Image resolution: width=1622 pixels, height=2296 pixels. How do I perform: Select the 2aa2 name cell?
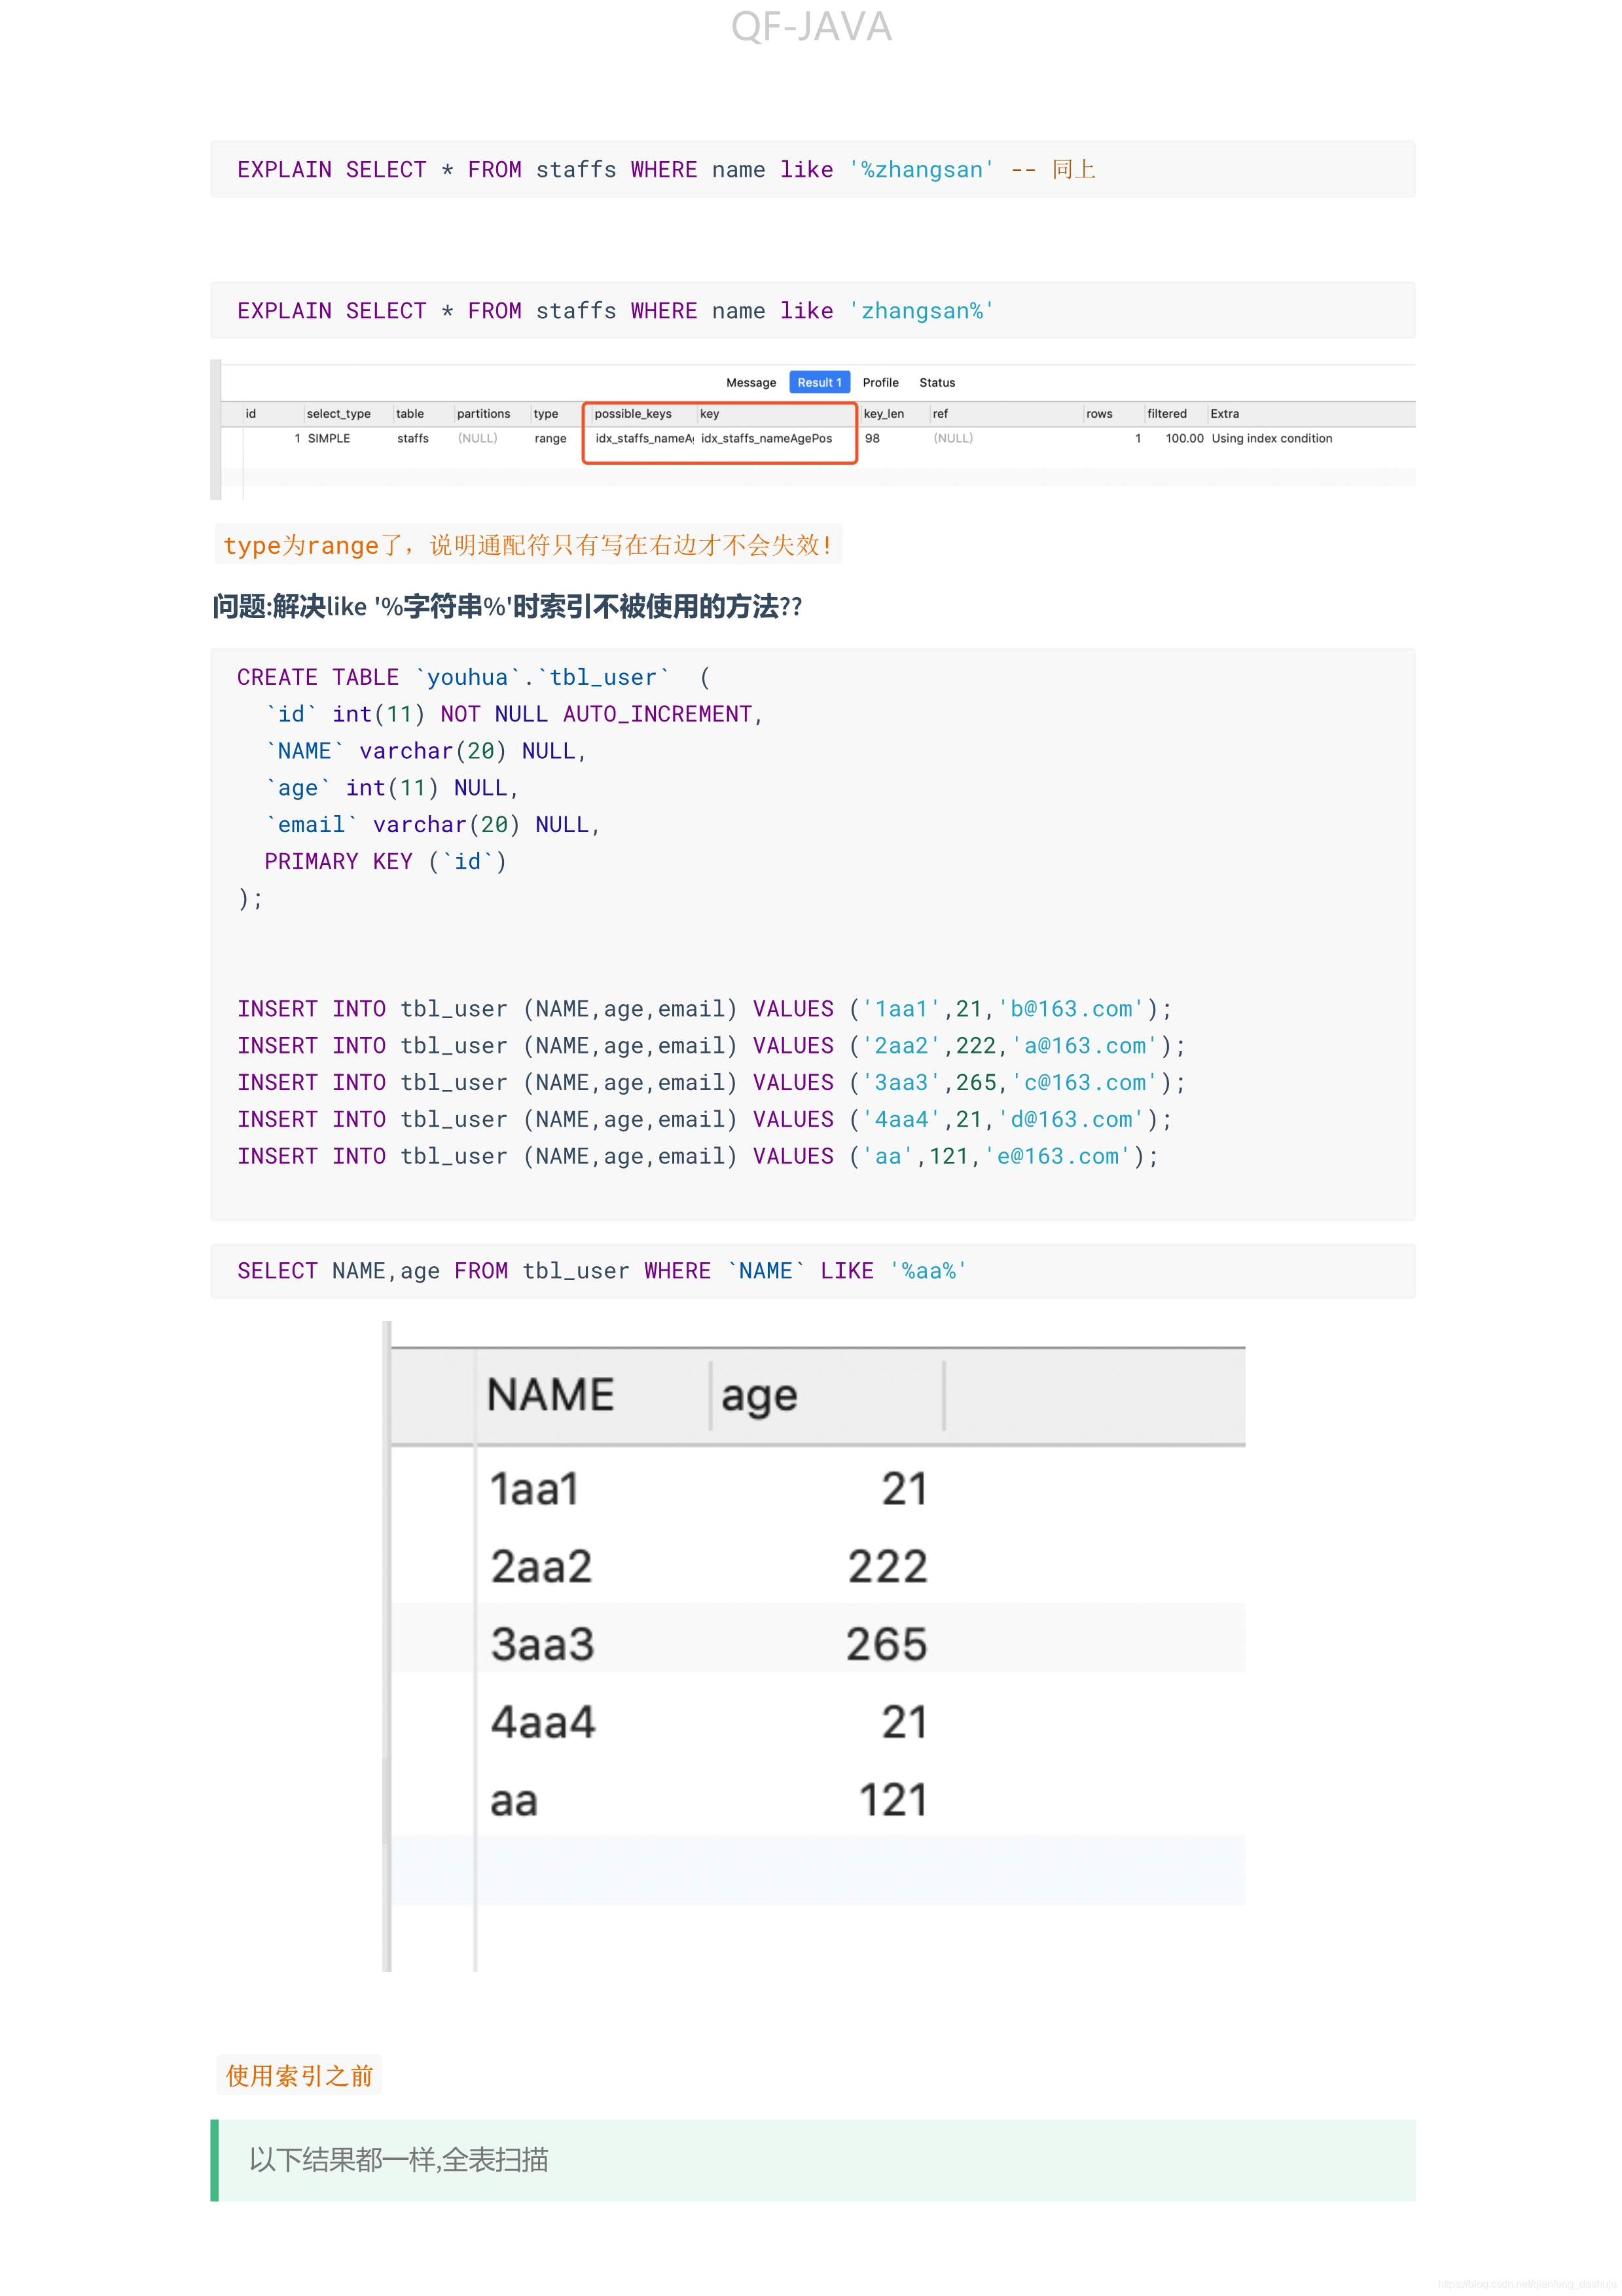click(541, 1566)
